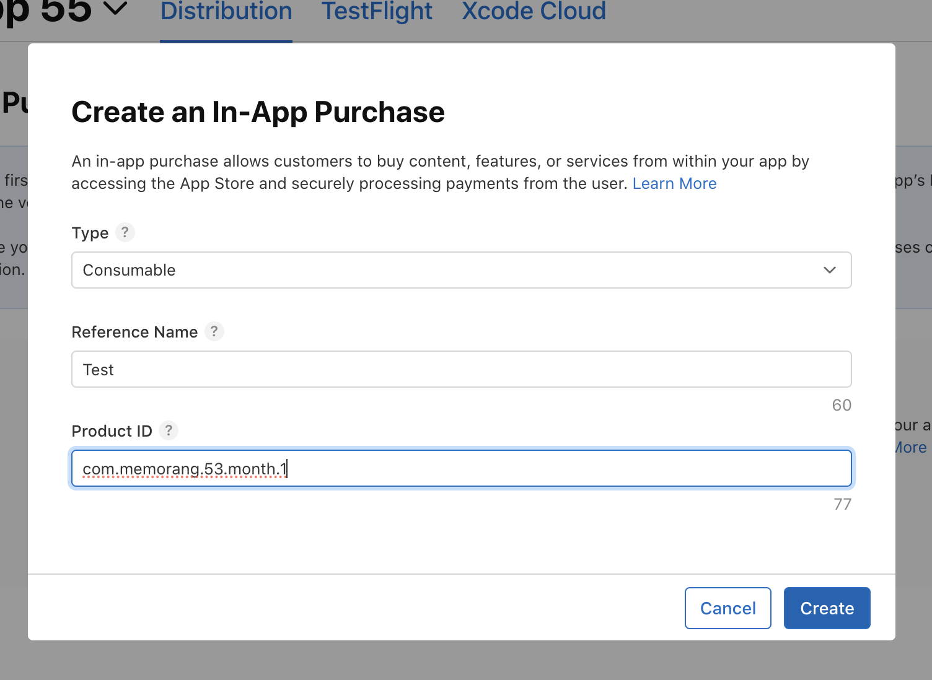Click the Reference Name help question mark
This screenshot has width=932, height=680.
pyautogui.click(x=214, y=331)
